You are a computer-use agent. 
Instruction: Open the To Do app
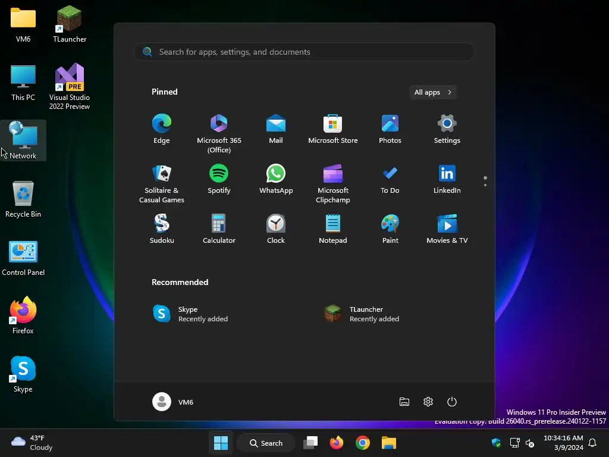tap(390, 180)
